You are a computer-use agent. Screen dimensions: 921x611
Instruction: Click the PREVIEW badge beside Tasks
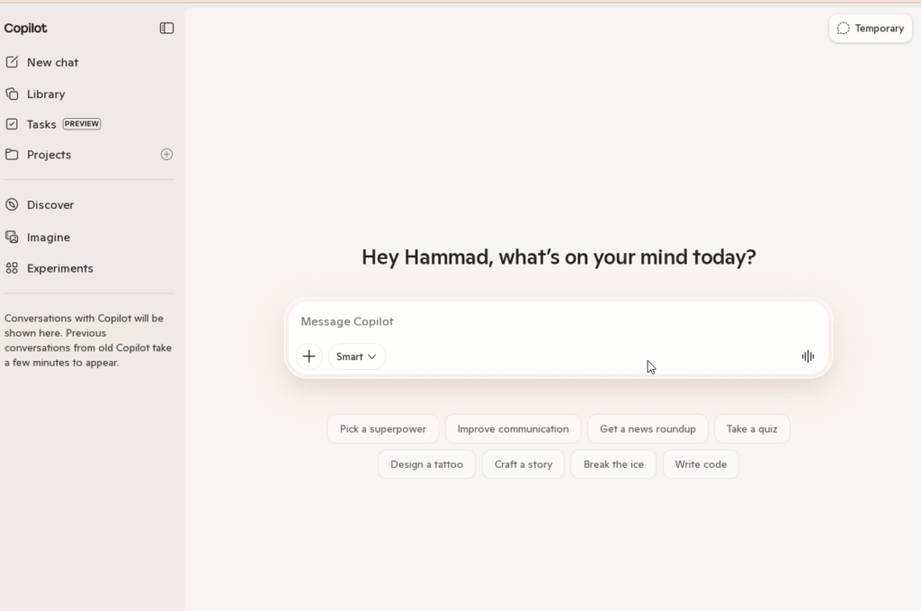coord(82,124)
